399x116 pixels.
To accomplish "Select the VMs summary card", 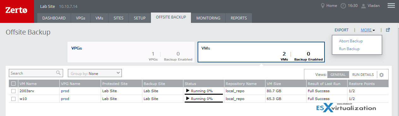I will 261,52.
